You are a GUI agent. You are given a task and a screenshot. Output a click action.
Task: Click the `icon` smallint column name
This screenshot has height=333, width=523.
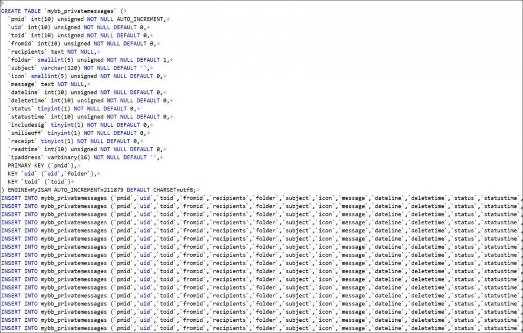click(x=18, y=76)
